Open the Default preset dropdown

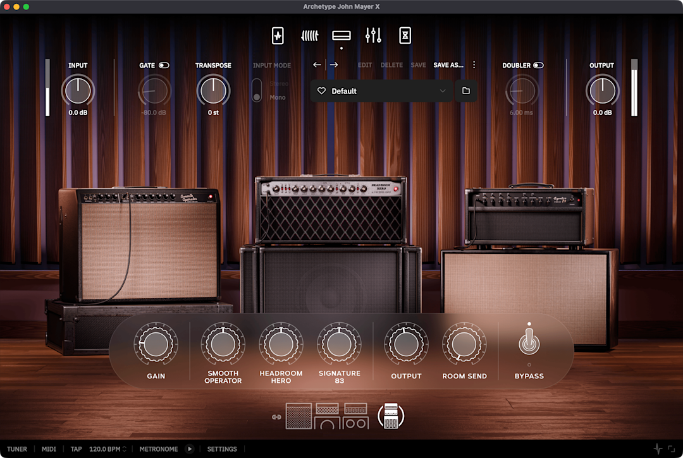(x=379, y=90)
